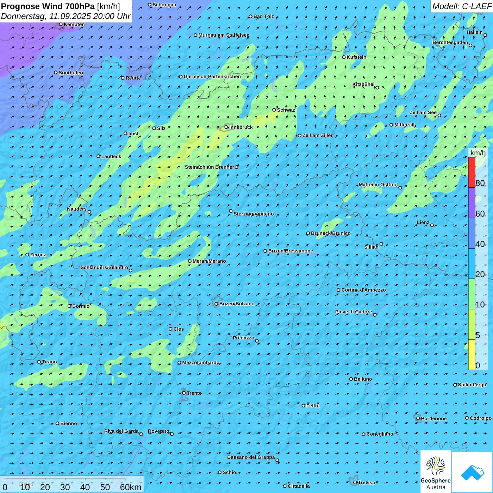The image size is (493, 493).
Task: Click the Feltre location dot
Action: pos(303,406)
